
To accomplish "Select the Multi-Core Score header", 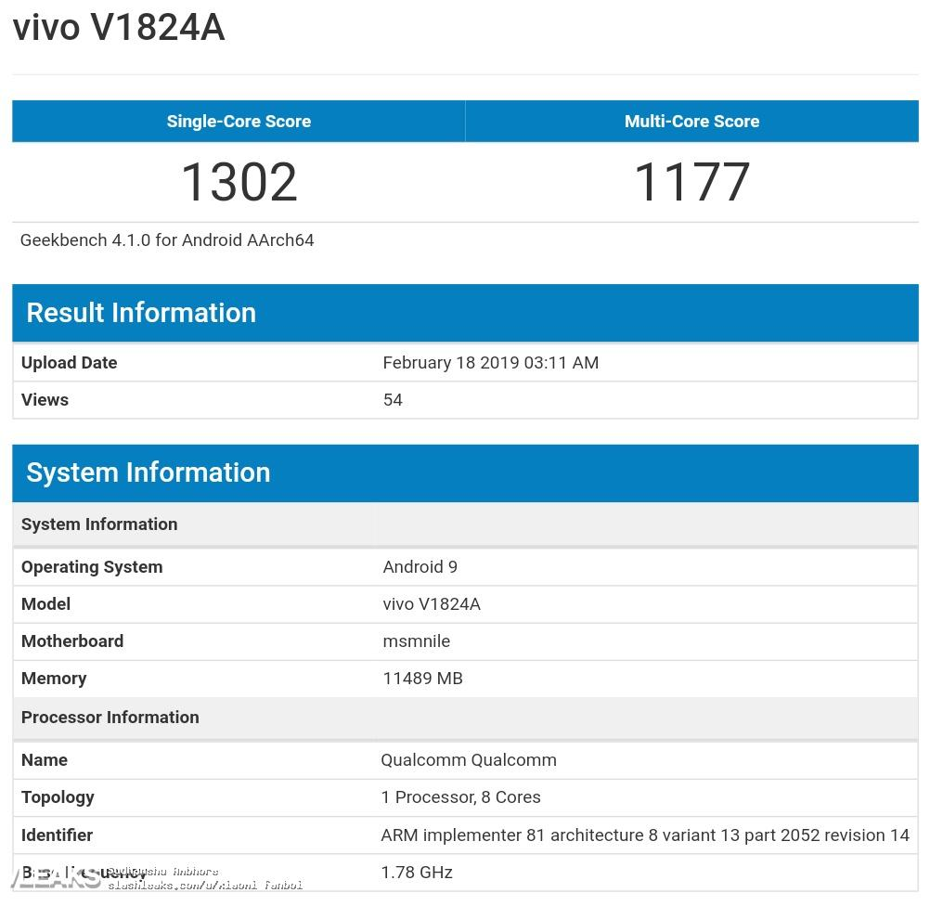I will pyautogui.click(x=692, y=121).
